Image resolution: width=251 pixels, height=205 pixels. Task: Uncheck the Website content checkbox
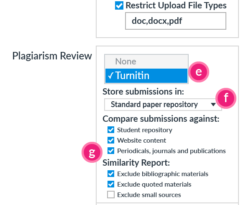[111, 141]
